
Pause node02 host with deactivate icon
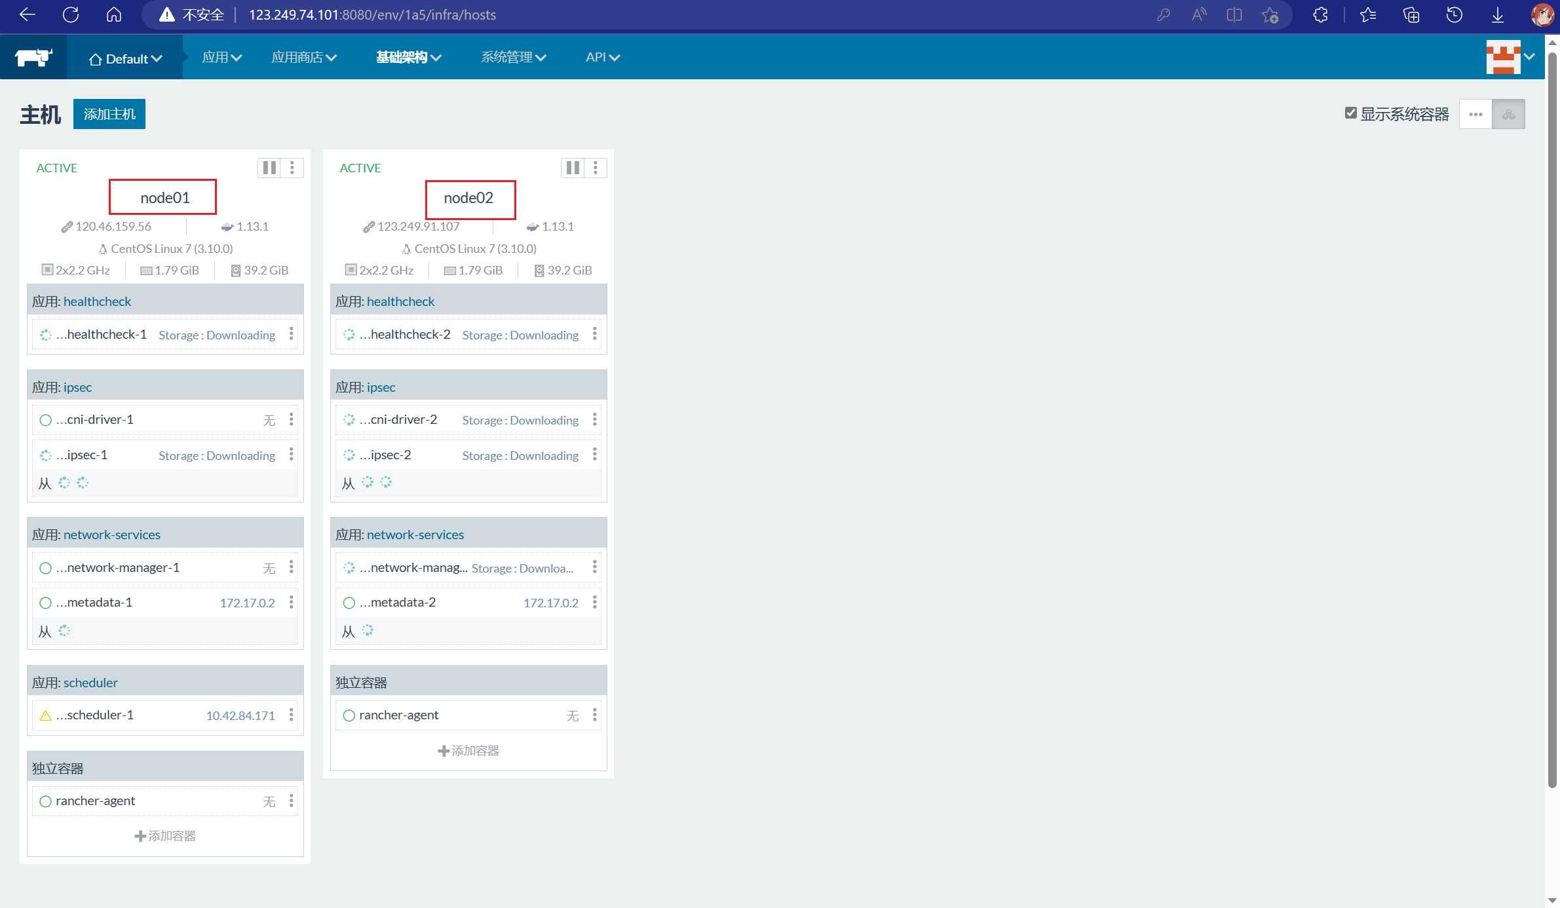pos(573,168)
